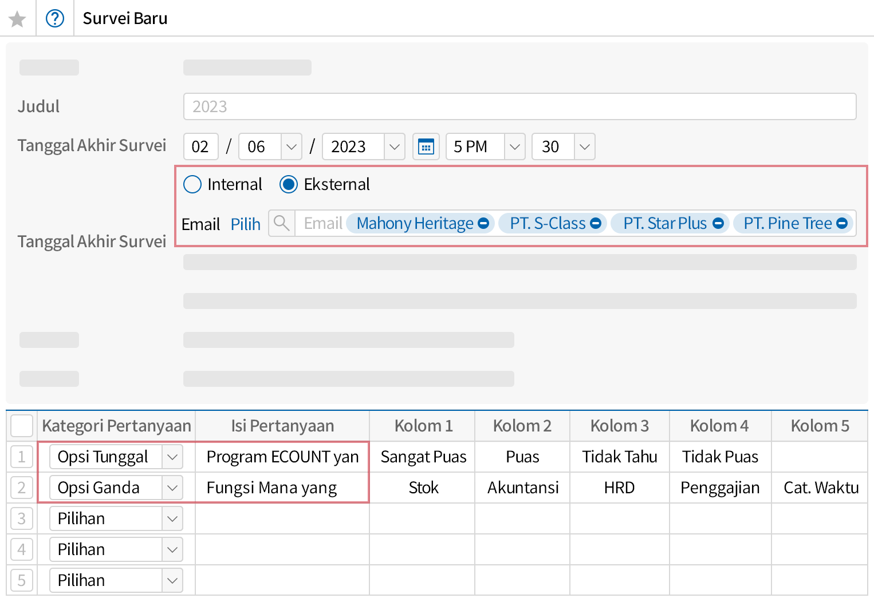Click the Kolom 5 cell containing Cat. Waktu
This screenshot has width=874, height=602.
pyautogui.click(x=820, y=488)
